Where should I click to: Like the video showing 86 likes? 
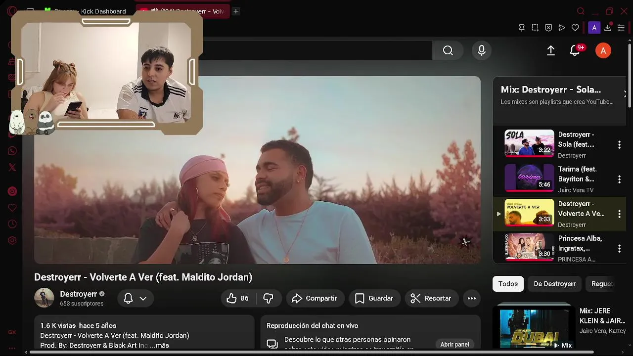238,298
